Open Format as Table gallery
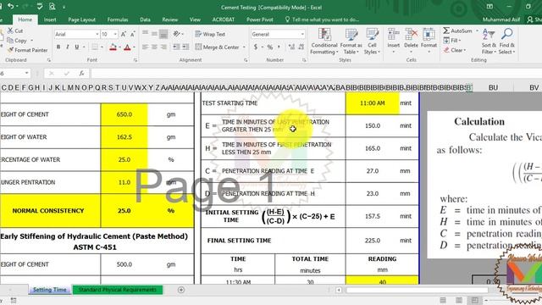 coord(351,42)
